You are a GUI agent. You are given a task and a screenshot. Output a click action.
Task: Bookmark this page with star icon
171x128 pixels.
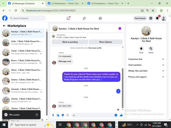point(153,11)
